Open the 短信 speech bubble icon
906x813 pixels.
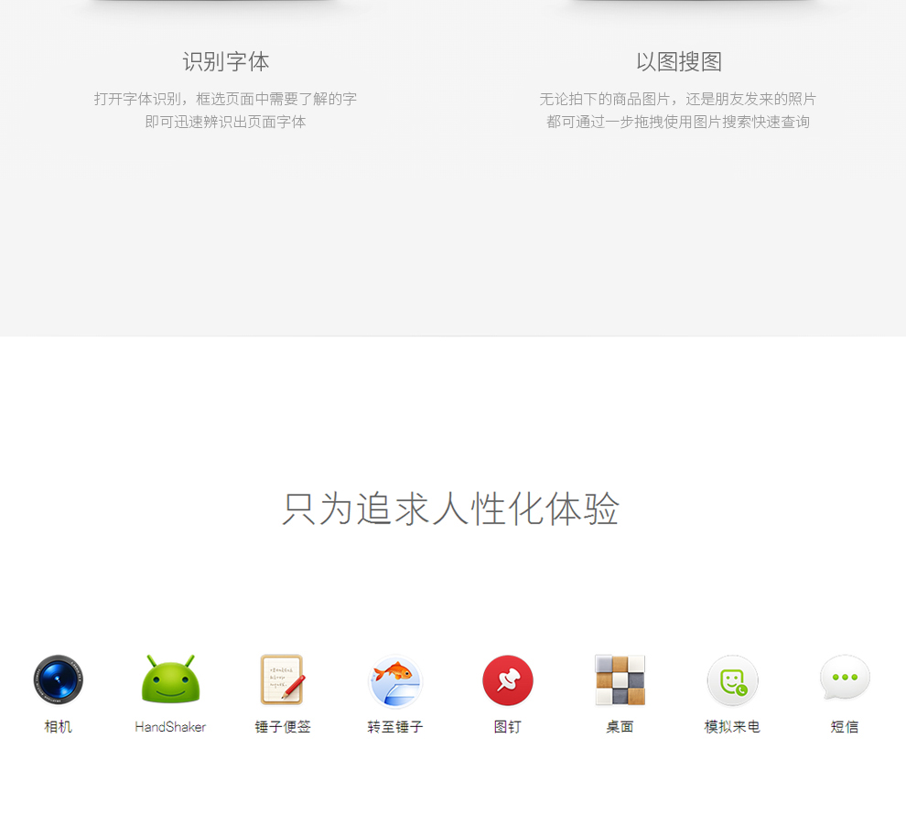point(845,678)
